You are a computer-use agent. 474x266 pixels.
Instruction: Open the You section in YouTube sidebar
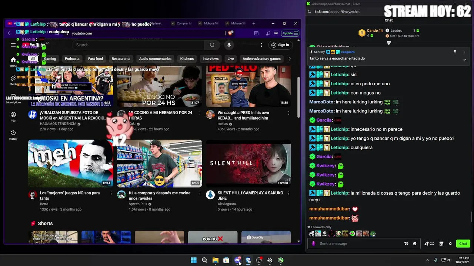click(13, 117)
